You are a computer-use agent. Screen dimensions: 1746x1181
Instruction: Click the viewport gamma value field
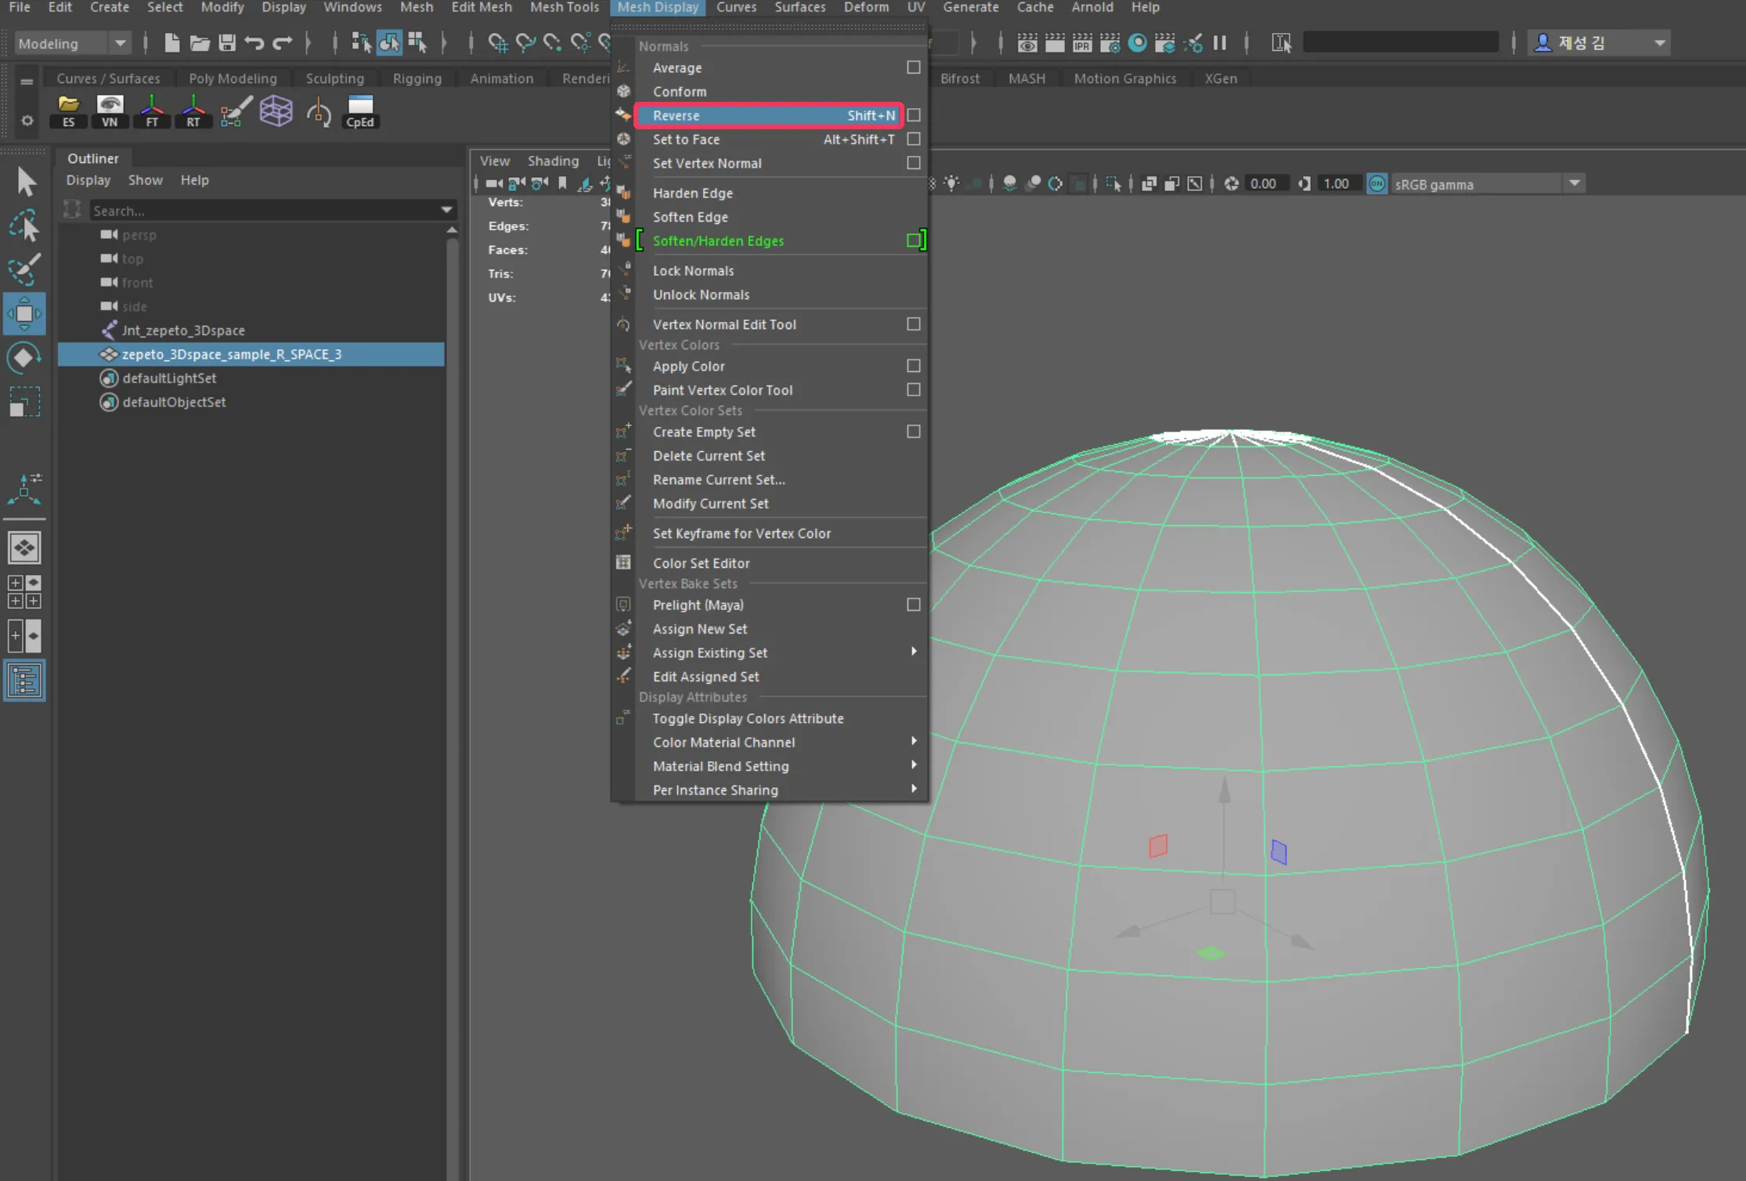pyautogui.click(x=1339, y=183)
